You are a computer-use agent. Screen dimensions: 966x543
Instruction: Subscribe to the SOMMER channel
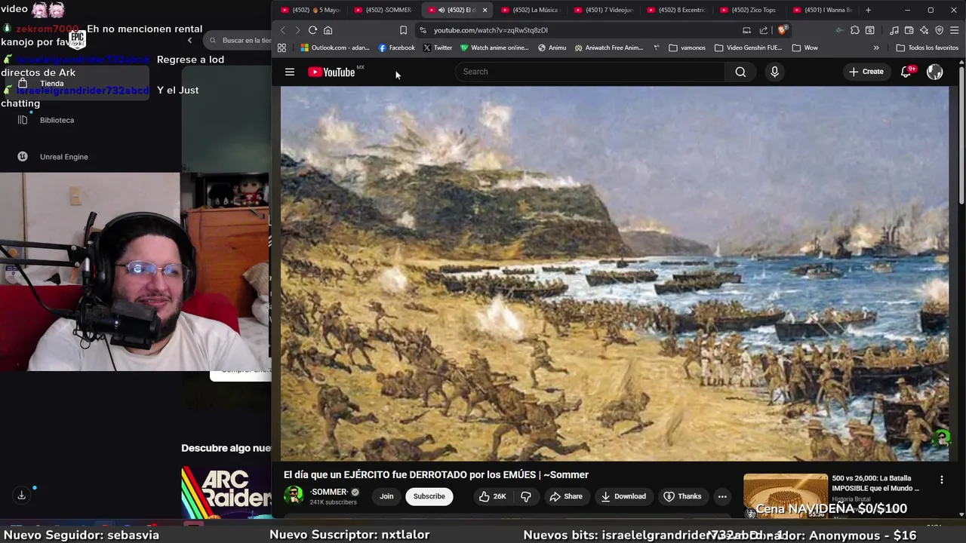click(x=429, y=496)
